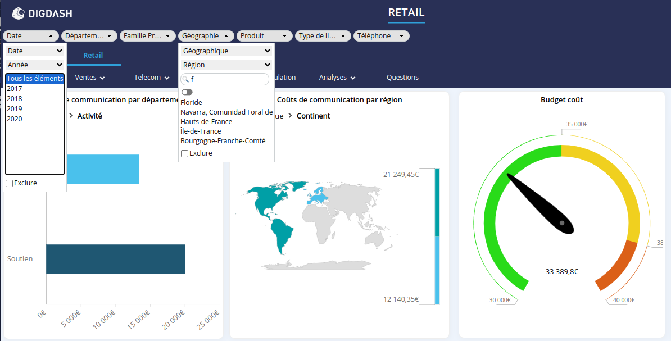This screenshot has height=341, width=671.
Task: Click the chevron arrow before Continent breadcrumb
Action: click(290, 116)
